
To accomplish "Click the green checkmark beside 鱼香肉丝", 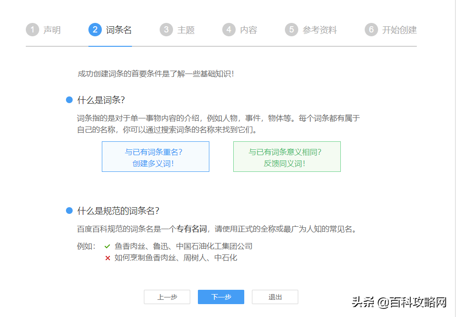I will click(x=108, y=247).
